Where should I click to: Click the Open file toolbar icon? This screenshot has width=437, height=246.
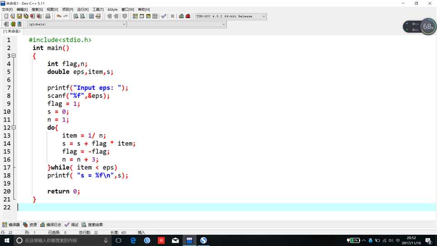(x=13, y=16)
